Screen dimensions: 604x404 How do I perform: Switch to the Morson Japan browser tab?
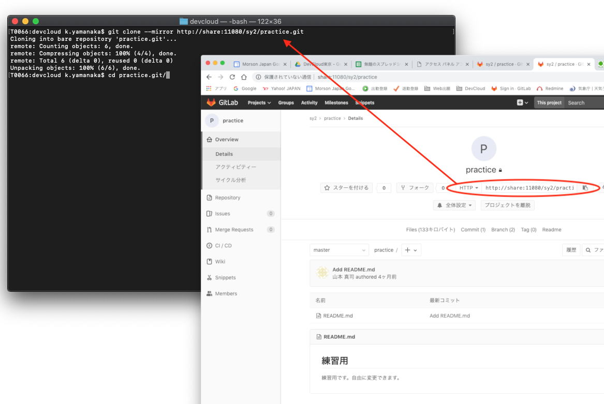[259, 64]
